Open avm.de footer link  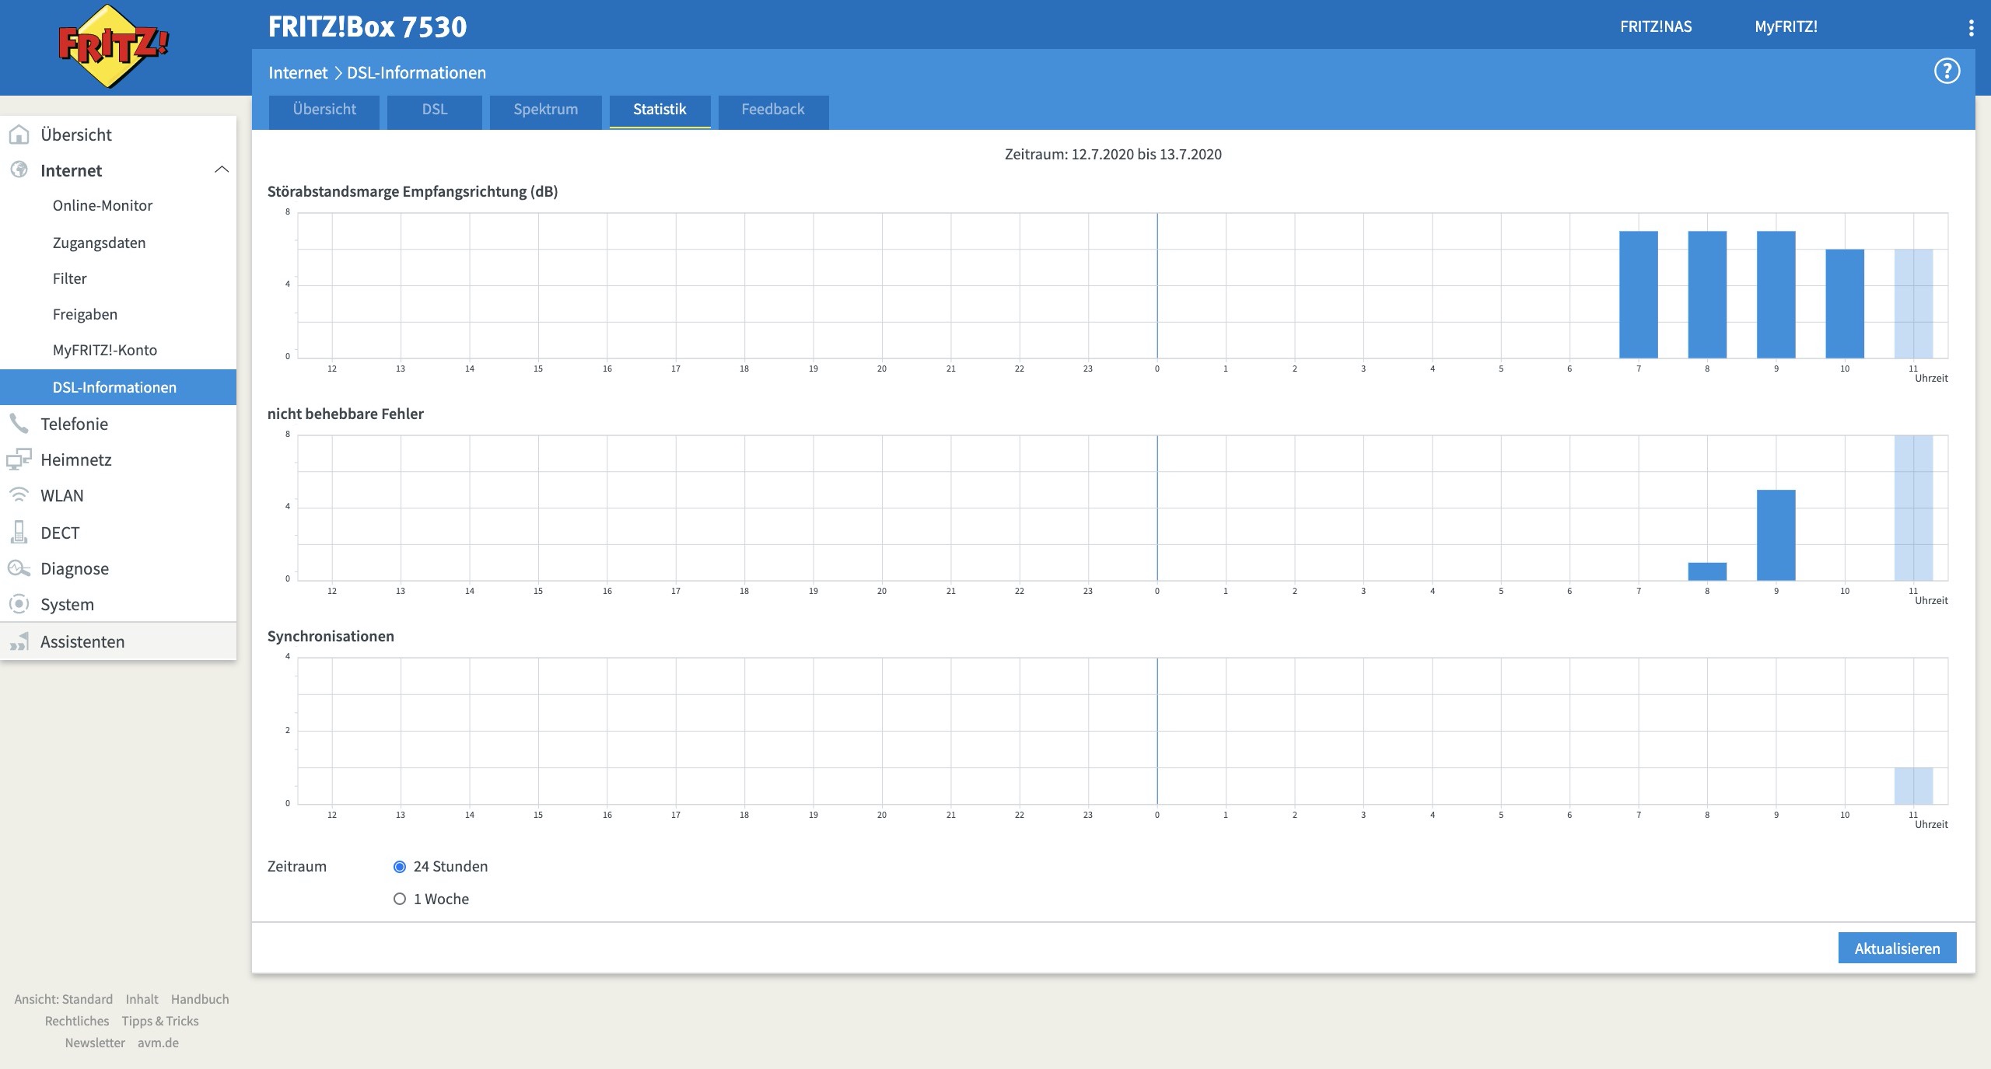click(158, 1043)
